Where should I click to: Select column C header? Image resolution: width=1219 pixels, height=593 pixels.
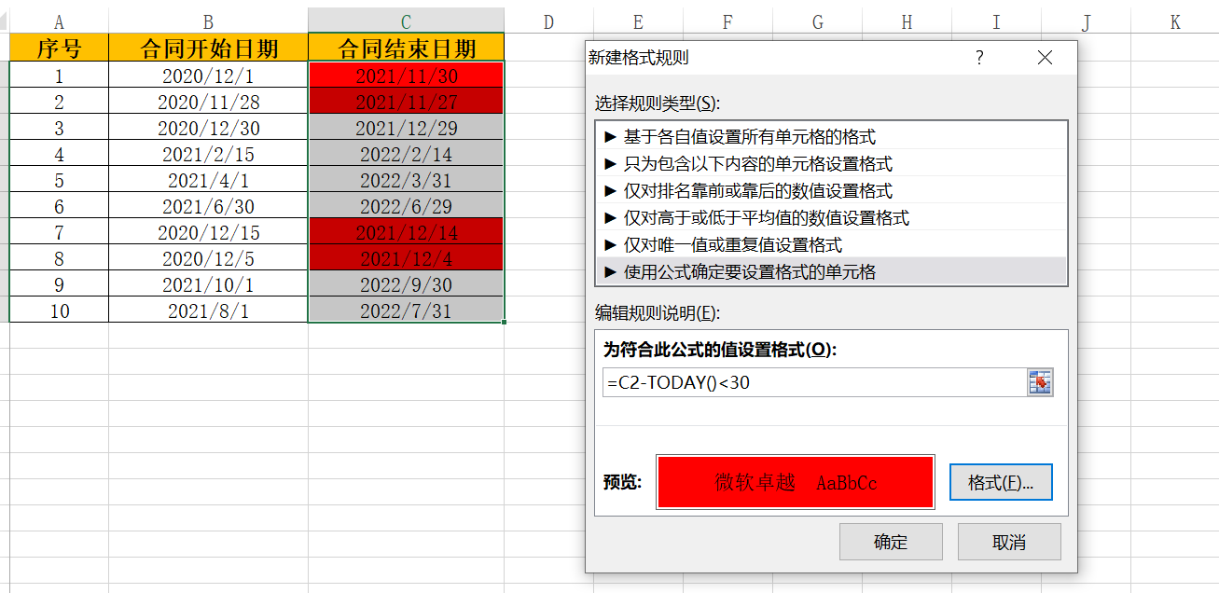coord(407,21)
